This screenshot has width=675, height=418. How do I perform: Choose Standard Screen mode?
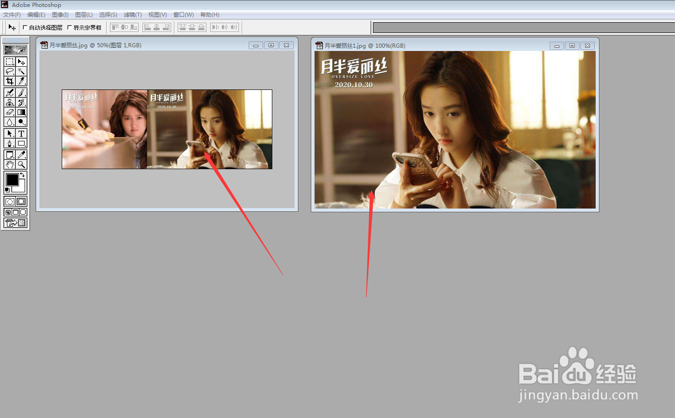click(8, 212)
